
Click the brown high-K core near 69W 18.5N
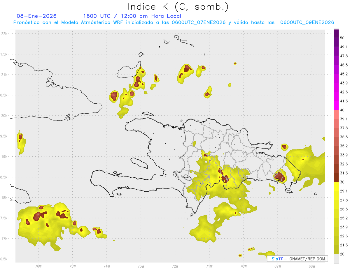[279, 177]
